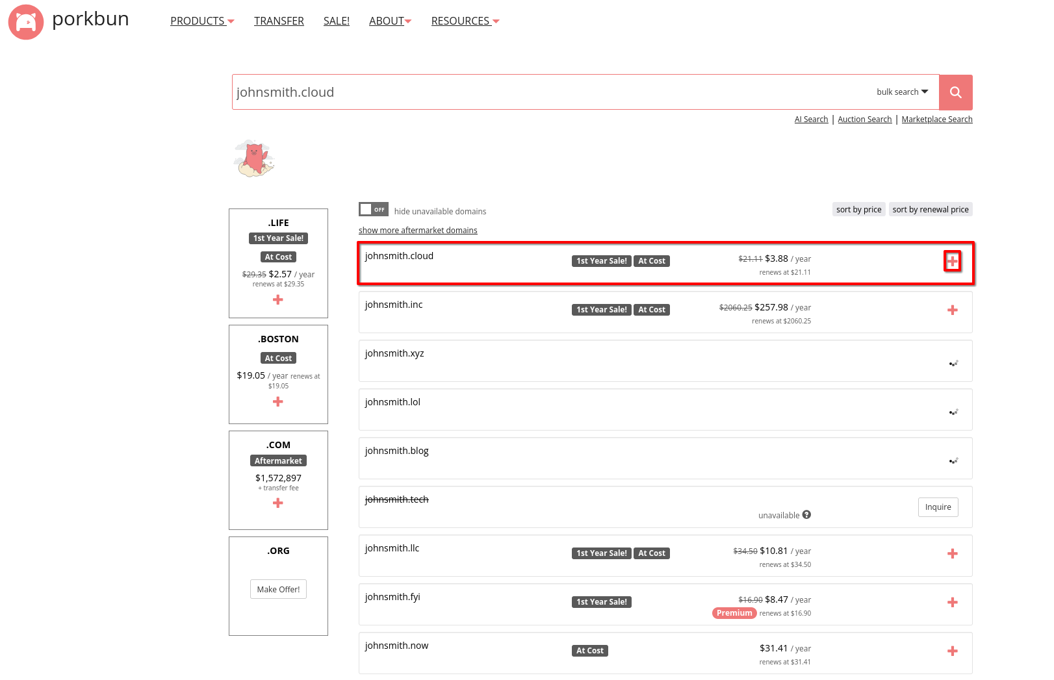Toggle hide unavailable domains switch
The image size is (1054, 680).
[x=374, y=209]
